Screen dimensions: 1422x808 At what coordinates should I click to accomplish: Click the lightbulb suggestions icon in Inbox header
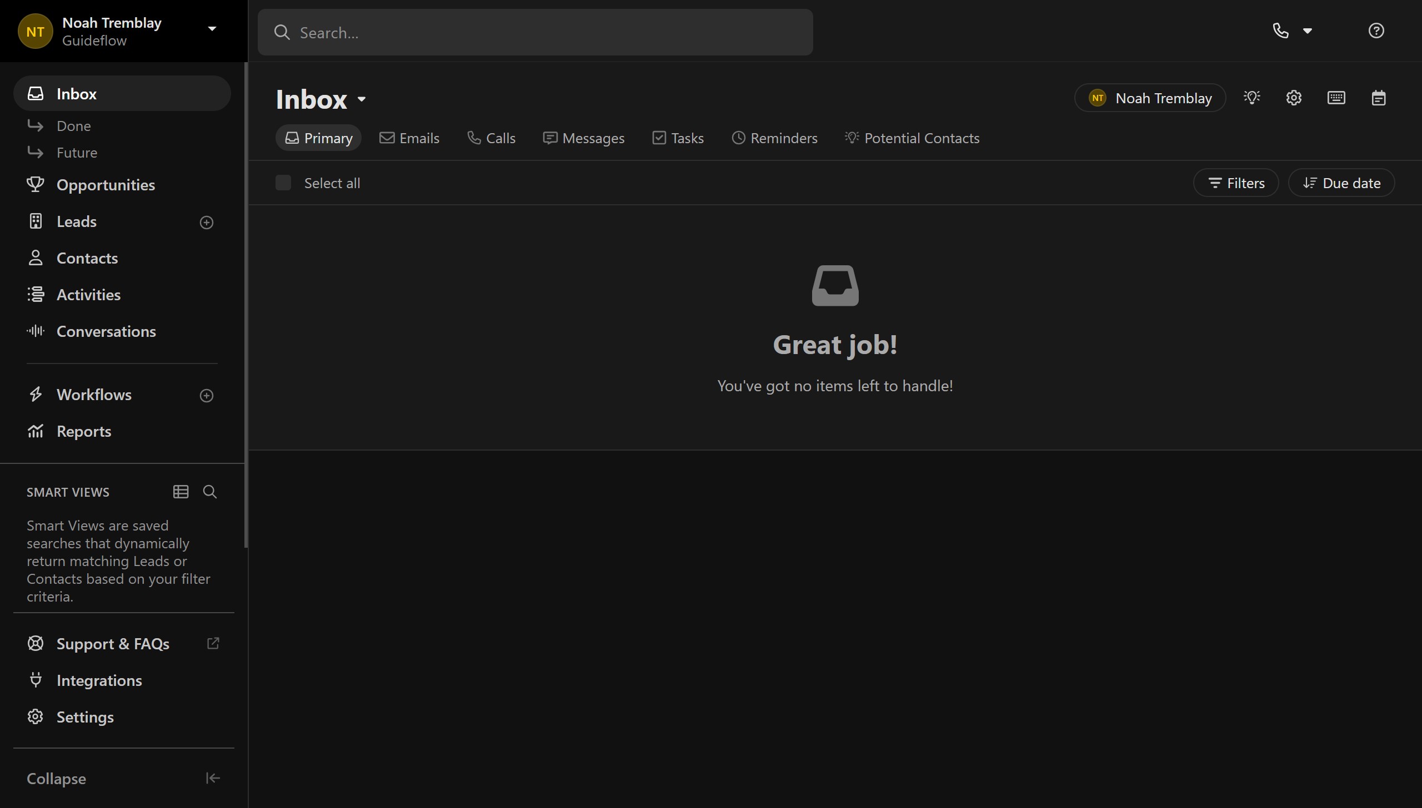click(1252, 98)
